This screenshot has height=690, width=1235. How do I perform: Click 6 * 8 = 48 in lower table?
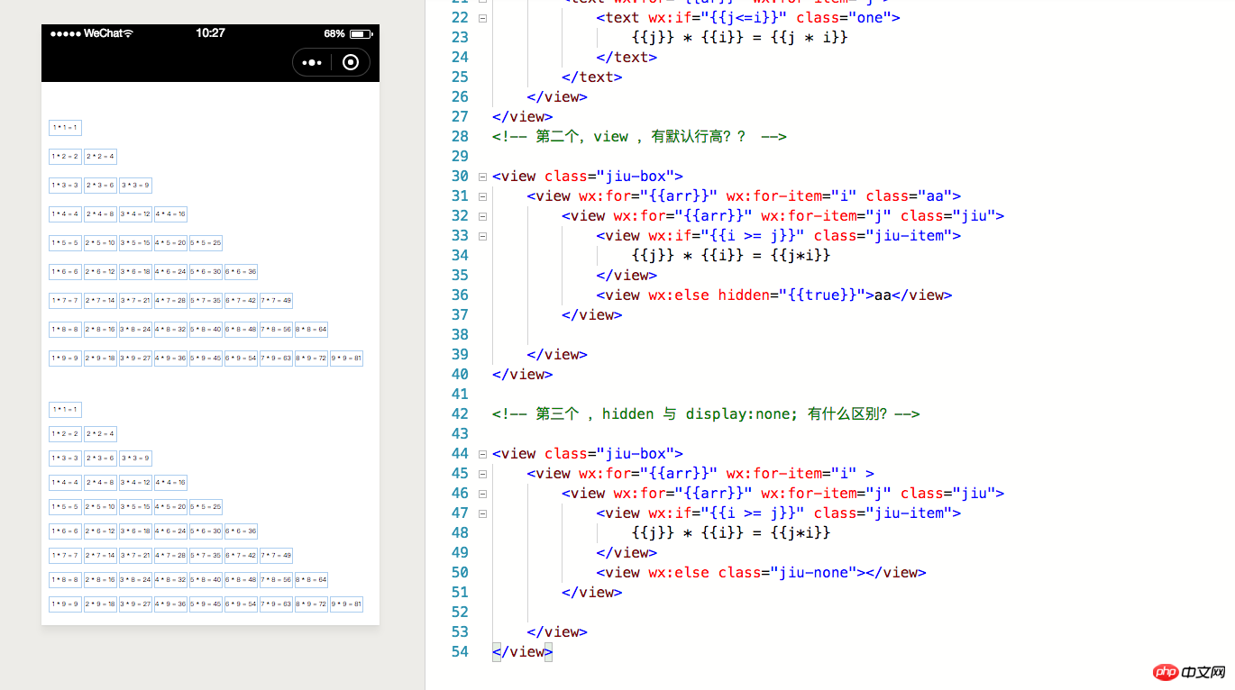241,580
